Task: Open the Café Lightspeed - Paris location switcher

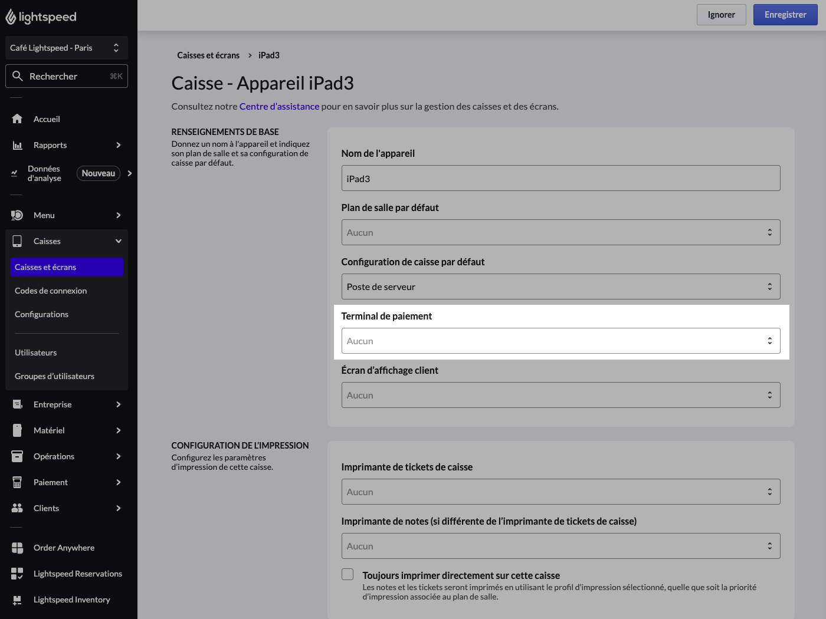Action: [x=67, y=48]
